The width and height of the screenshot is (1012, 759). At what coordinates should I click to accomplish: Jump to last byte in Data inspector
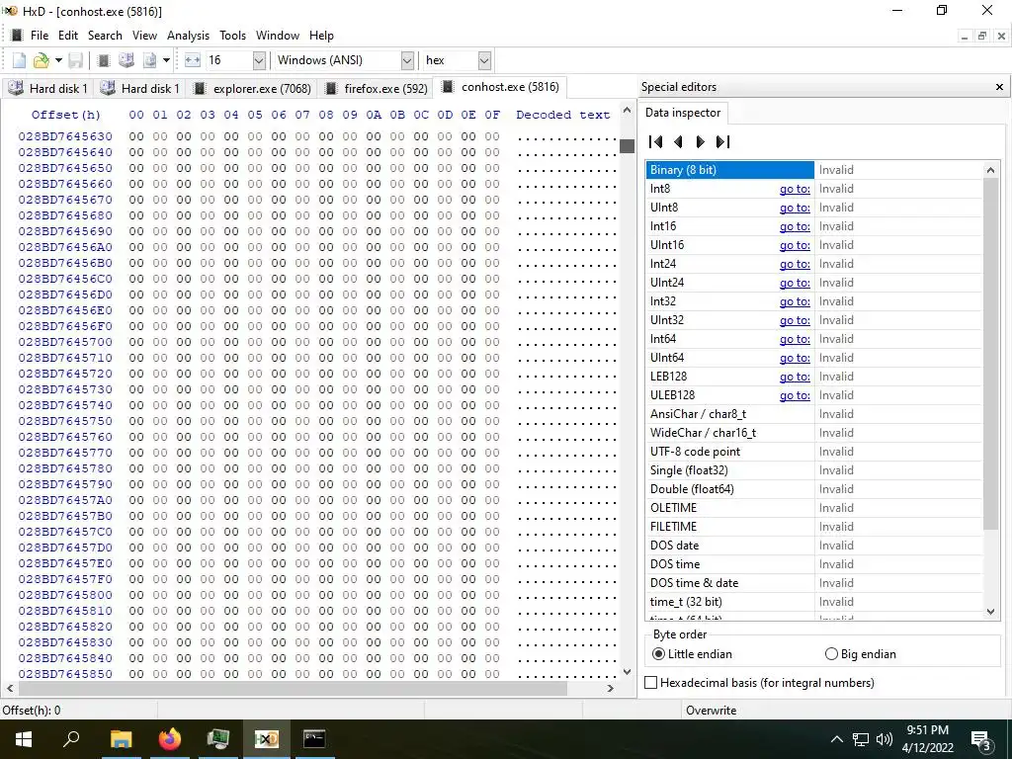click(x=722, y=142)
